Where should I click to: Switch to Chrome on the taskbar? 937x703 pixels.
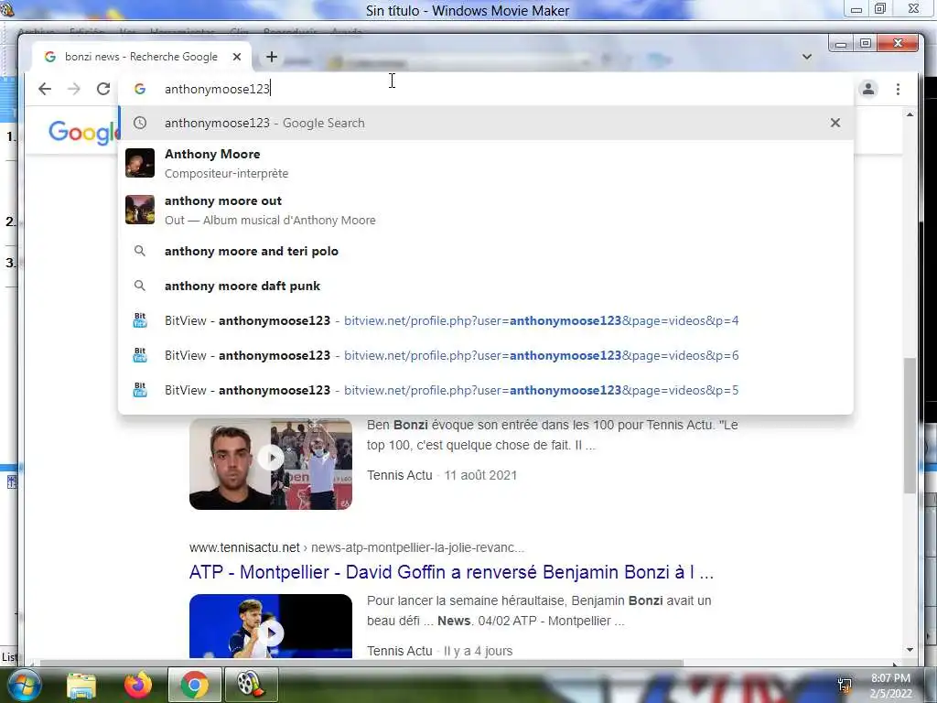point(194,685)
